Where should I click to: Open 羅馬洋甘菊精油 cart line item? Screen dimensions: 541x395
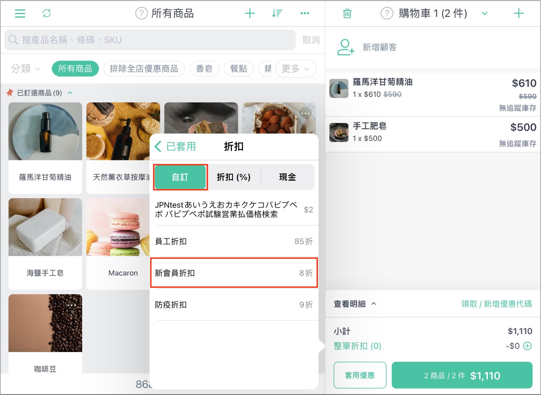pyautogui.click(x=433, y=94)
